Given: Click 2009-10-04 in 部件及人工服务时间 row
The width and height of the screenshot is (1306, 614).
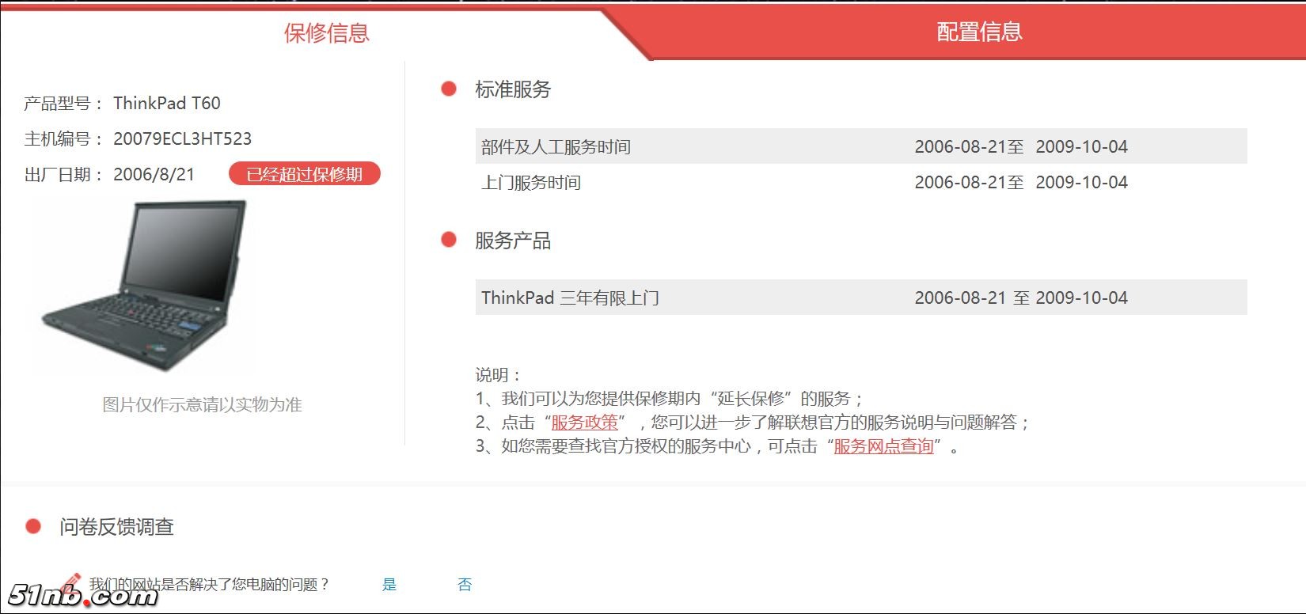Looking at the screenshot, I should coord(1081,147).
